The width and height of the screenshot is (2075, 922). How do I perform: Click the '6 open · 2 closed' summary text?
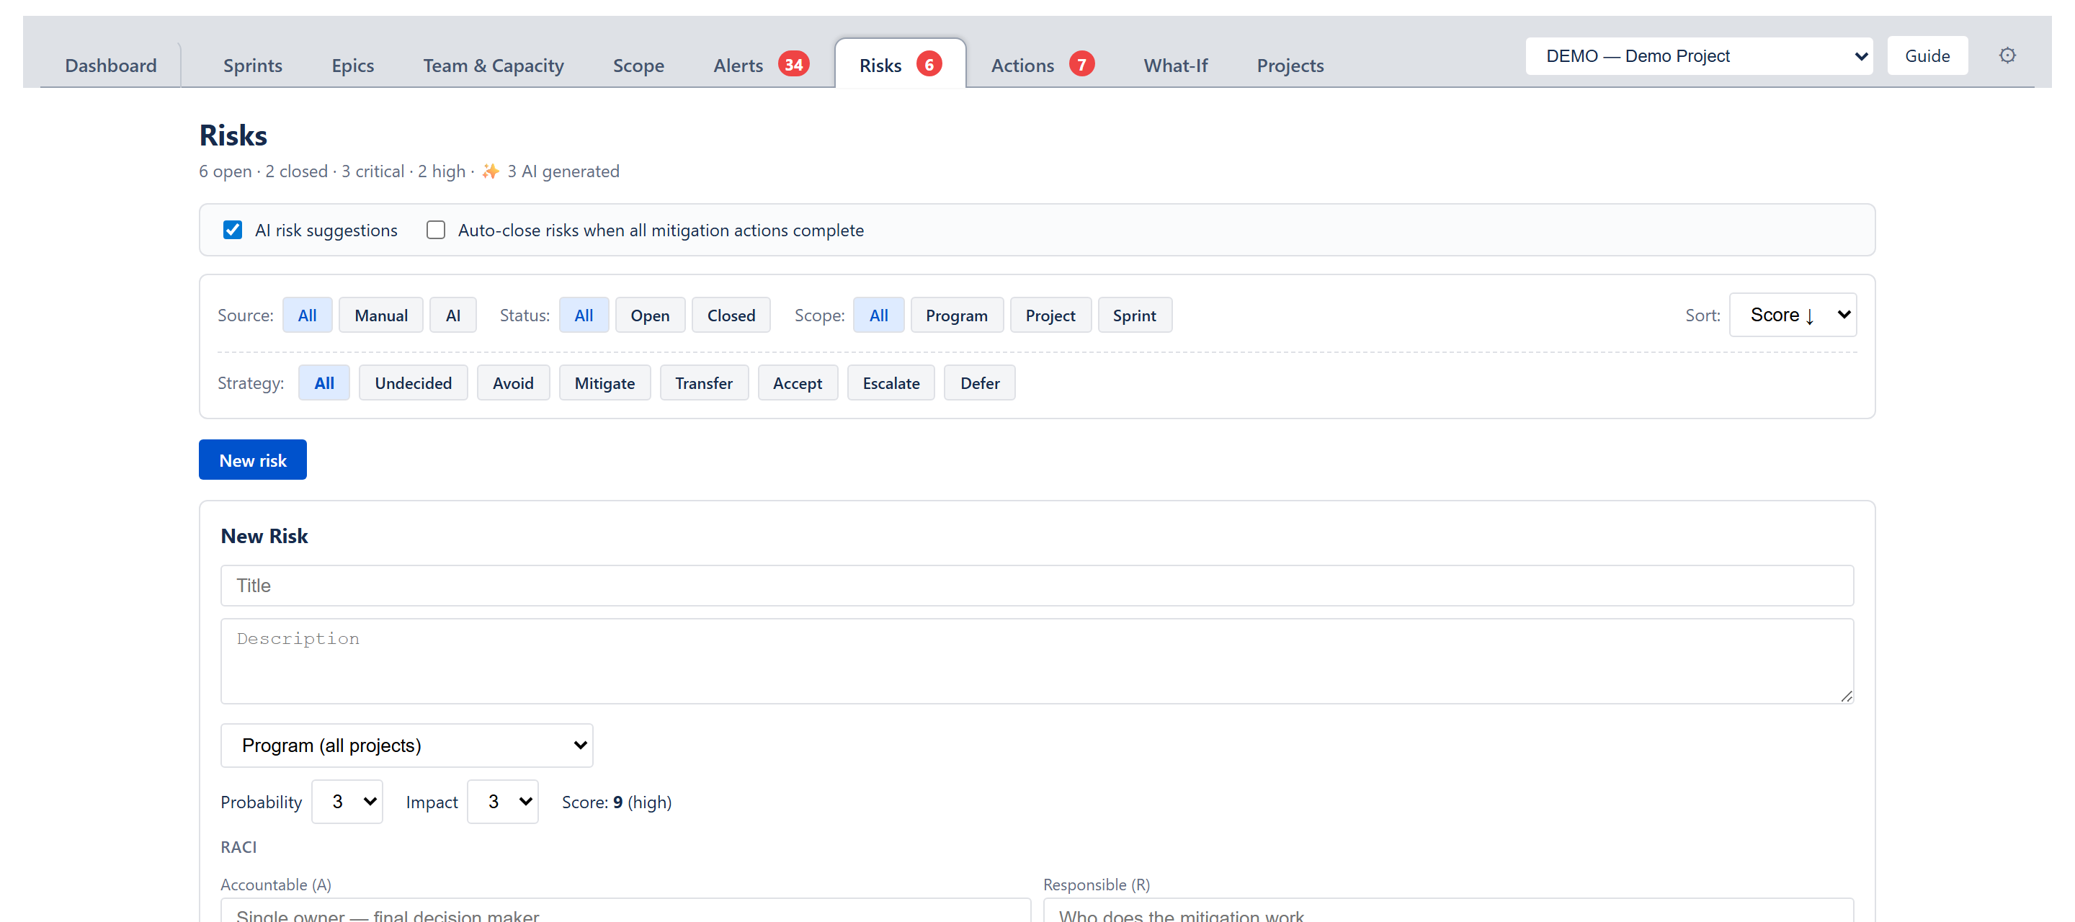264,171
